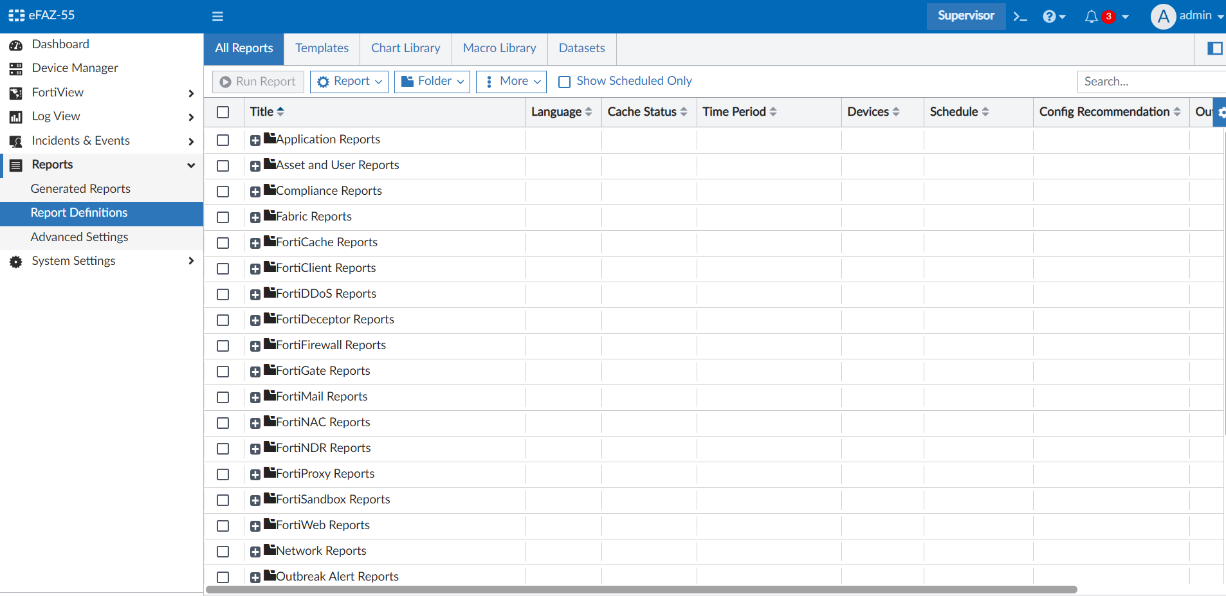Check the checkbox beside FortiGate Reports
The image size is (1226, 596).
click(x=223, y=371)
